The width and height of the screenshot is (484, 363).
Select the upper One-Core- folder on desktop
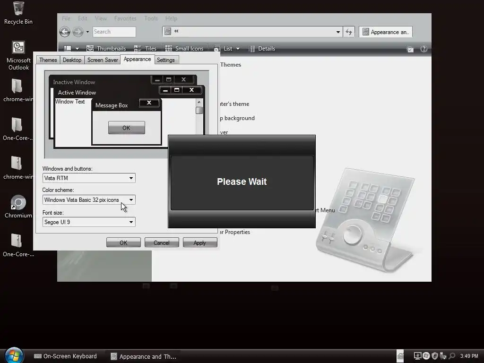17,129
